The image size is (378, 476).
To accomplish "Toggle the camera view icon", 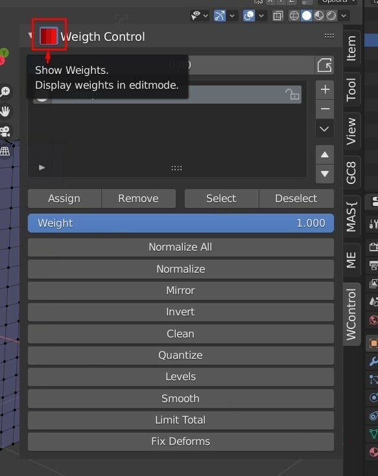I will (x=5, y=131).
